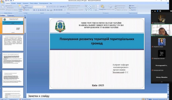Switch to the Структура outline tab
172x100 pixels.
pos(11,16)
